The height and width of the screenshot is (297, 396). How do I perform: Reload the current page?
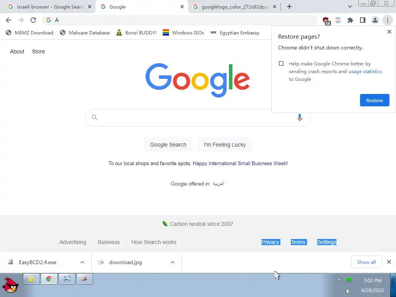[x=33, y=20]
